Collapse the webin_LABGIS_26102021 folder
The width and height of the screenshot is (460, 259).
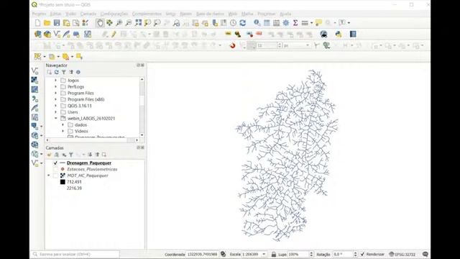(56, 119)
